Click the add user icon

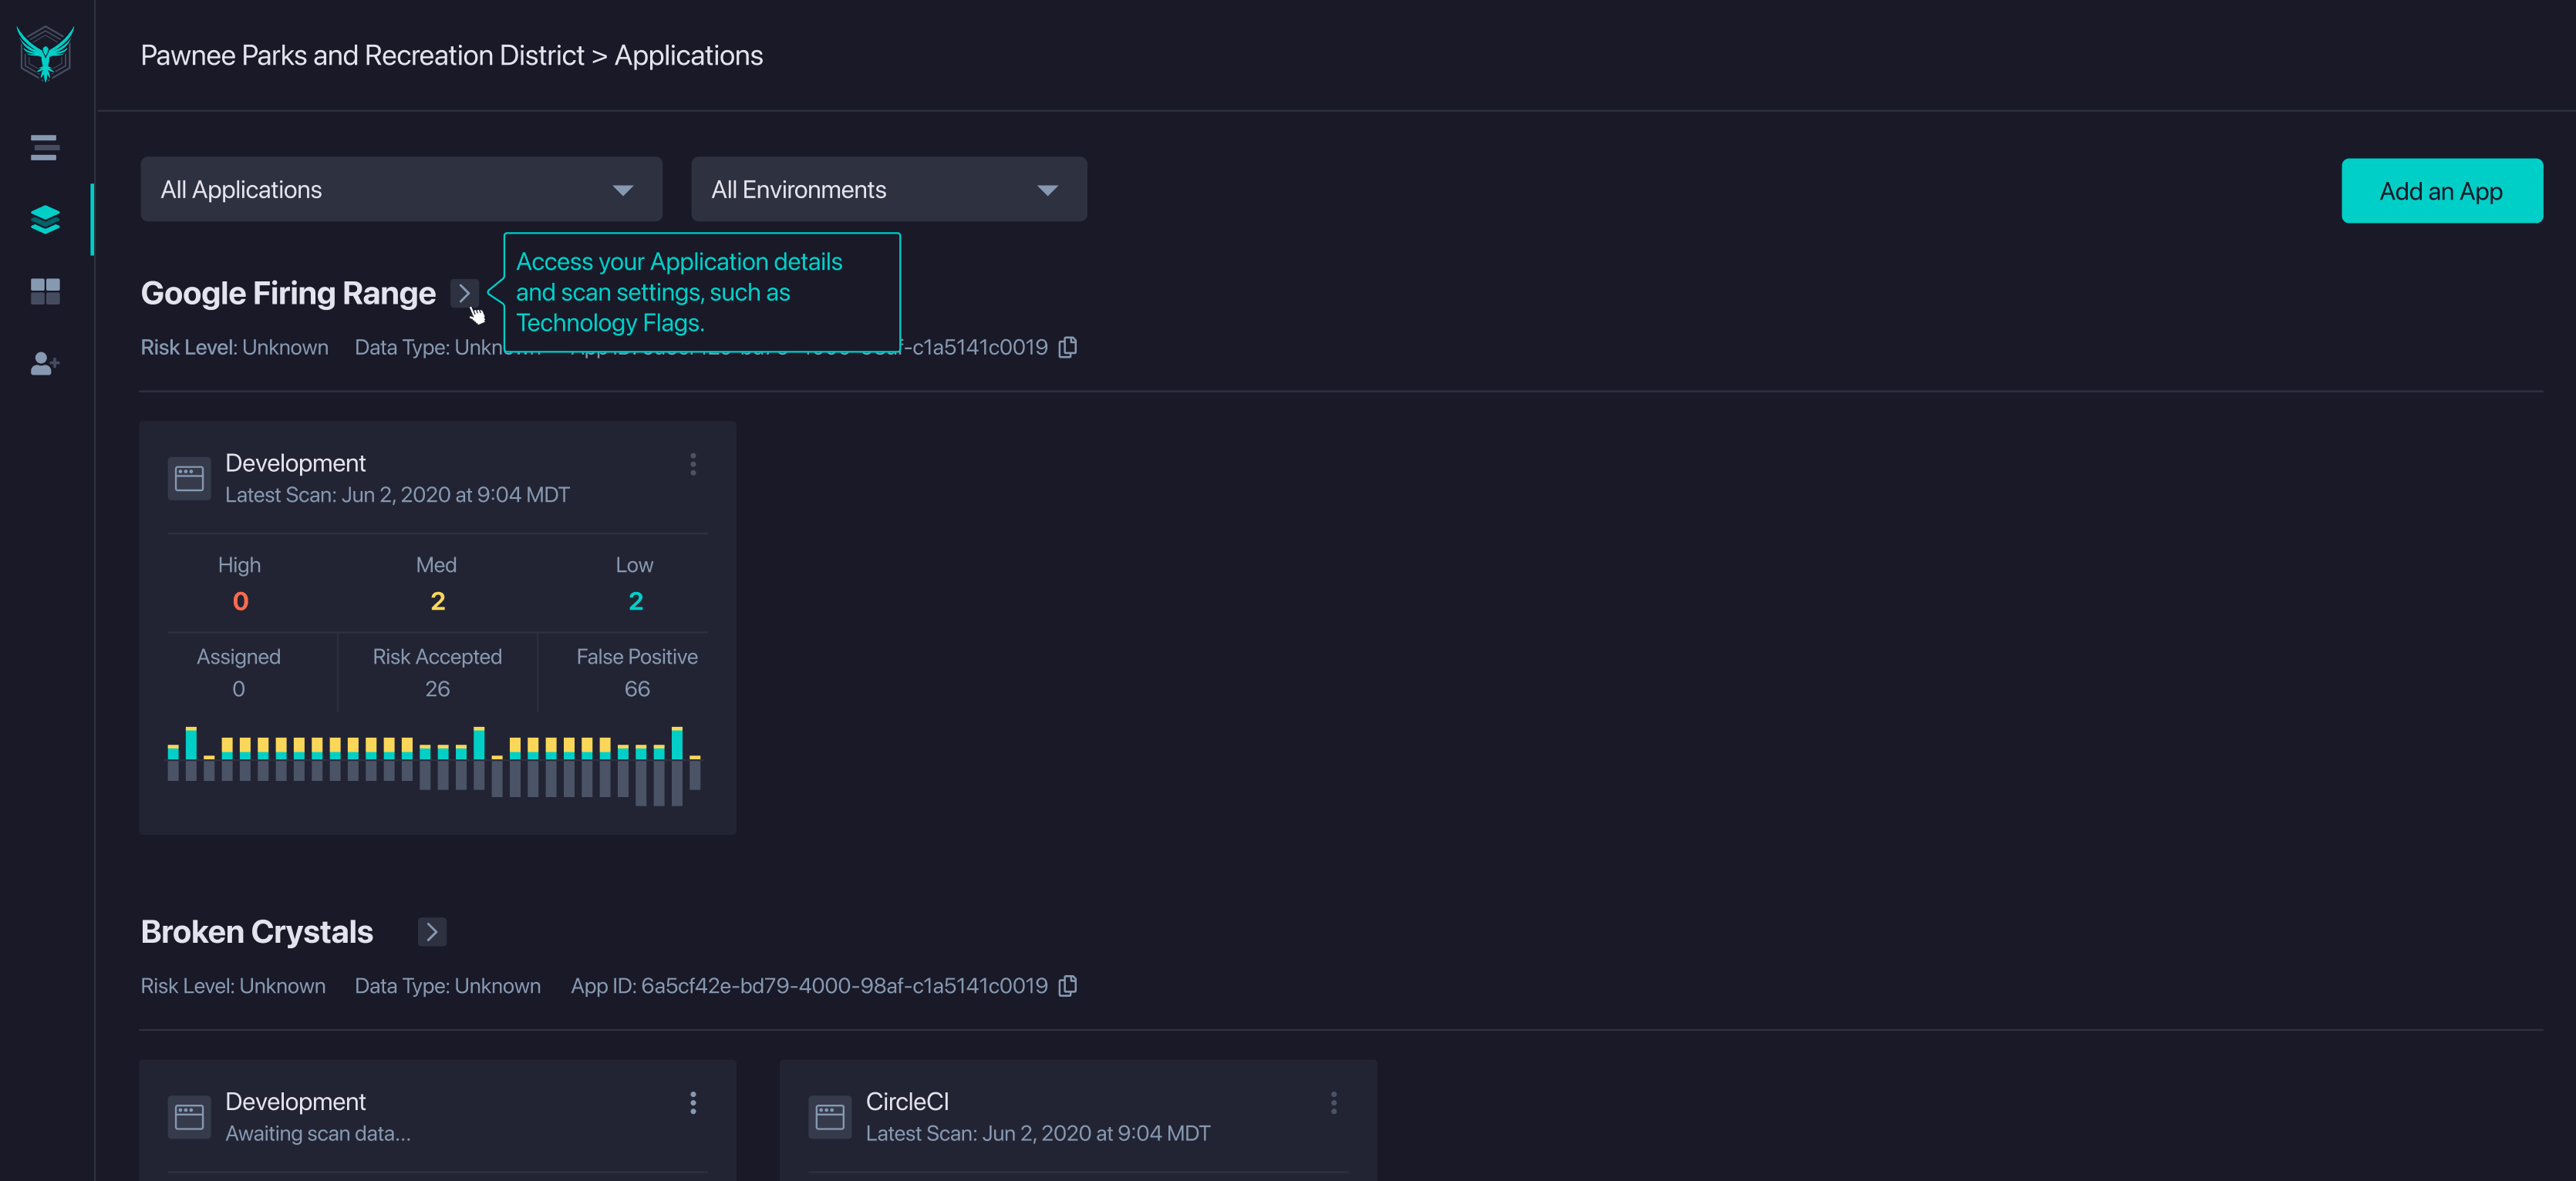45,364
